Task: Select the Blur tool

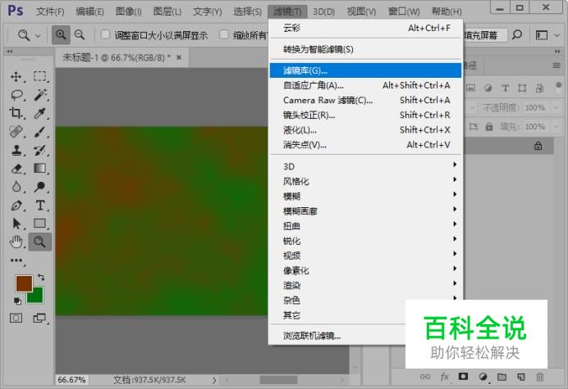Action: coord(16,187)
